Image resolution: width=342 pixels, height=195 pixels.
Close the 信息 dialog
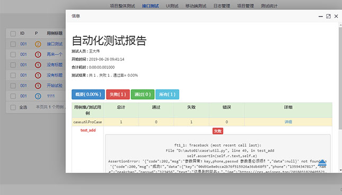pyautogui.click(x=336, y=16)
